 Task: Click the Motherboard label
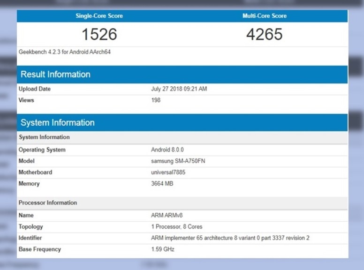[35, 172]
